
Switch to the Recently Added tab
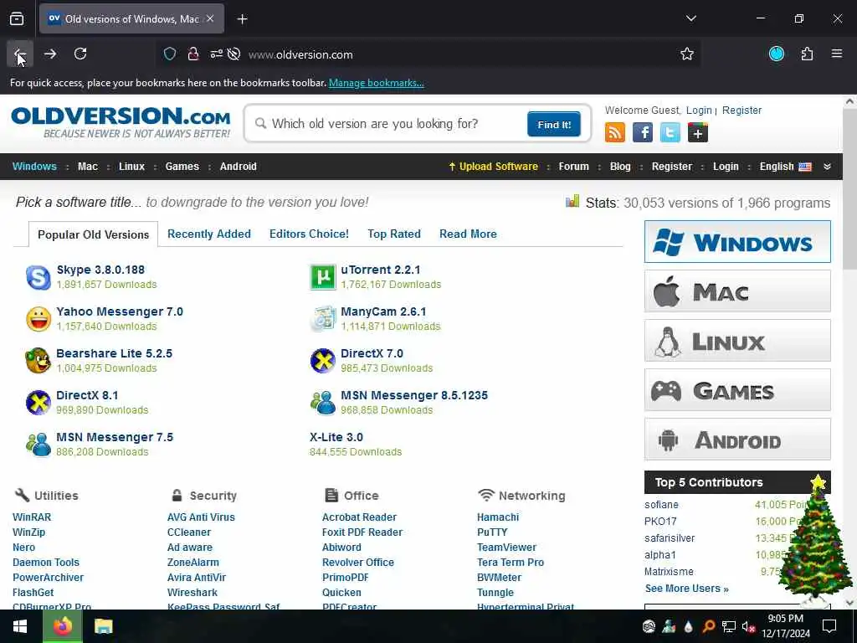(208, 234)
